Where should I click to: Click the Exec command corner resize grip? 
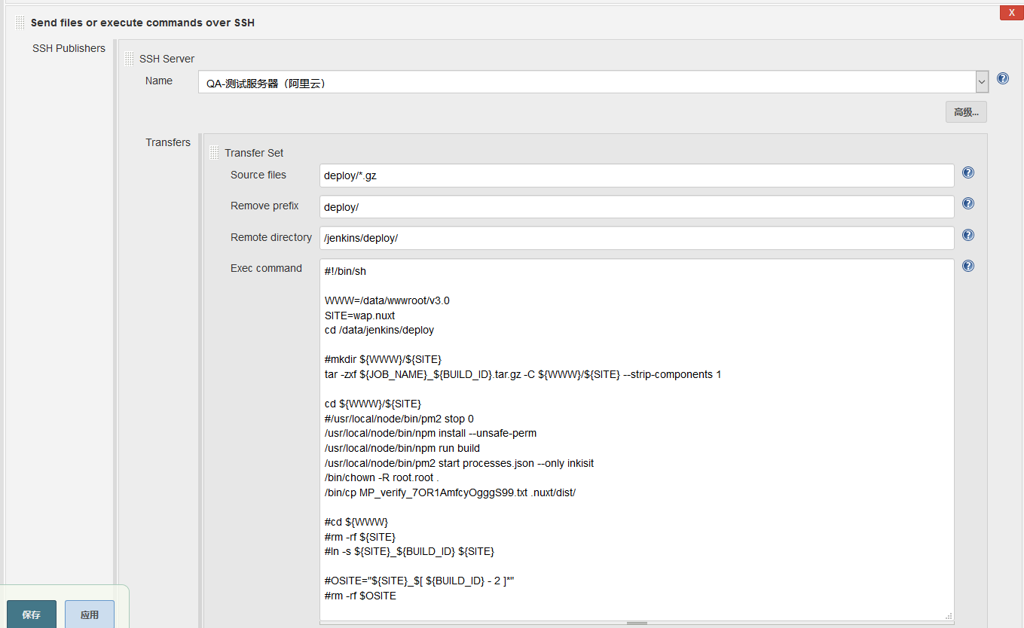(x=949, y=615)
